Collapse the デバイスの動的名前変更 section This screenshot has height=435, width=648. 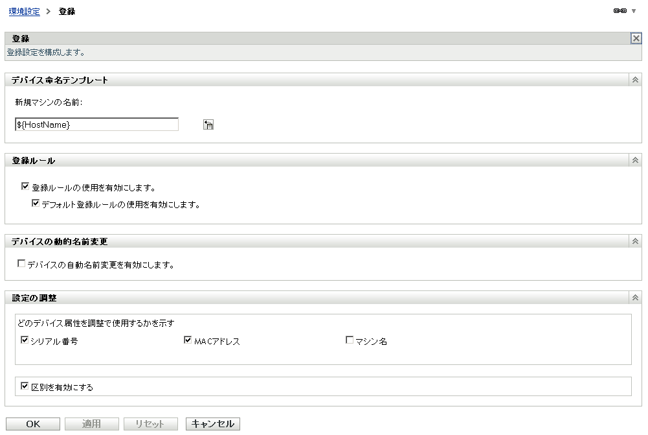(634, 240)
